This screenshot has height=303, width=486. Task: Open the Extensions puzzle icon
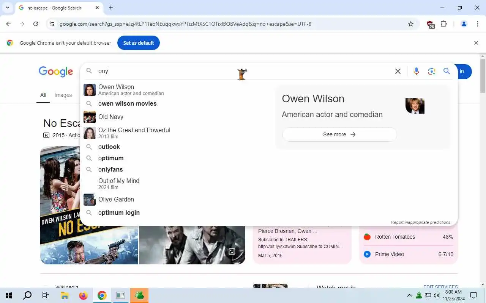pos(443,24)
